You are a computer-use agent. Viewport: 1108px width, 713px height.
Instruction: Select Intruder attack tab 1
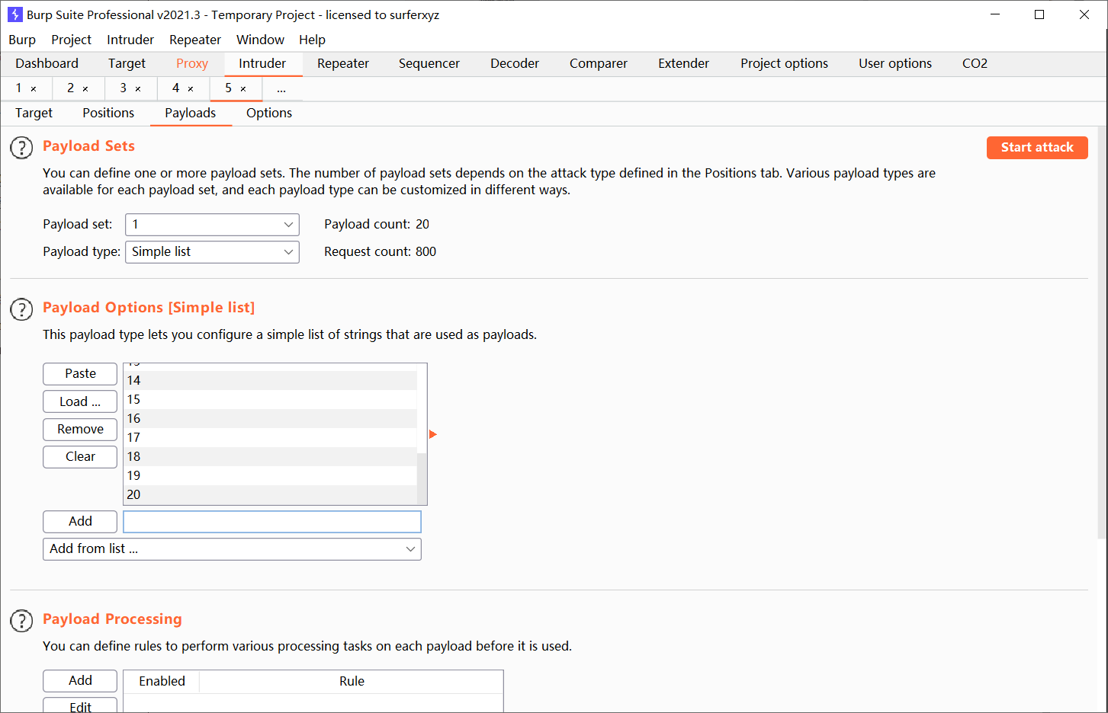(x=18, y=88)
